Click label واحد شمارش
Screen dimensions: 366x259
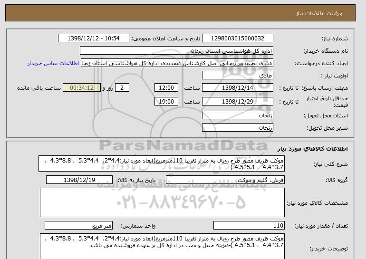click(138, 226)
